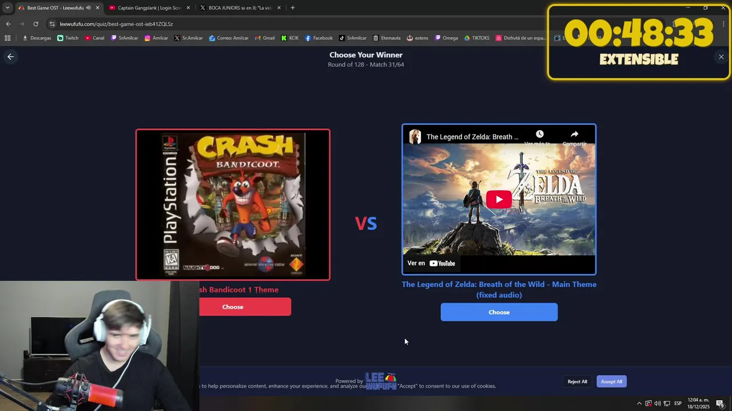Image resolution: width=732 pixels, height=411 pixels.
Task: Open the video title link in the YouTube embed
Action: pos(472,137)
